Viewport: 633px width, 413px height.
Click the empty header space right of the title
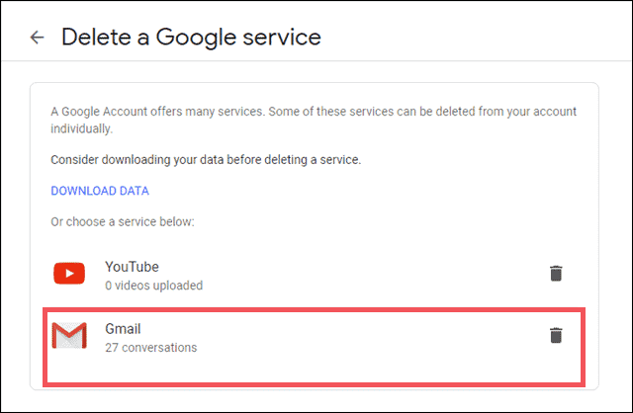475,38
